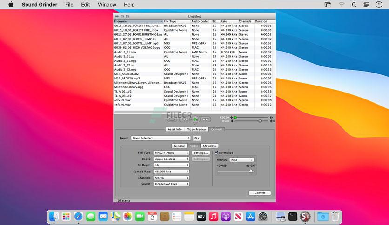Open Launchpad from the Dock

coord(66,217)
